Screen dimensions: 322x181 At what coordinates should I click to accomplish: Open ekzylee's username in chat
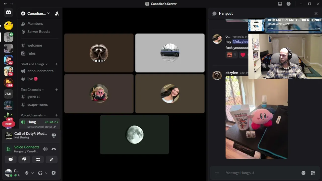[231, 73]
